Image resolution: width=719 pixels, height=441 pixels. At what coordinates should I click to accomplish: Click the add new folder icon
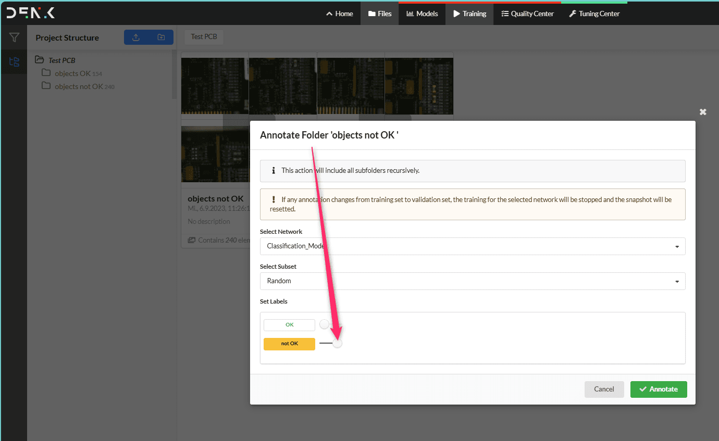161,37
